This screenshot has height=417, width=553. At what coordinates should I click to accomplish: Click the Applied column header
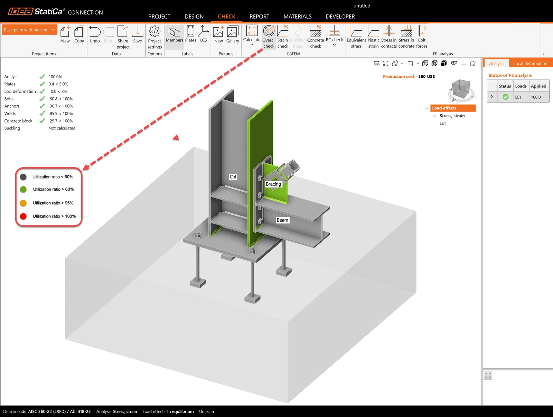click(538, 86)
